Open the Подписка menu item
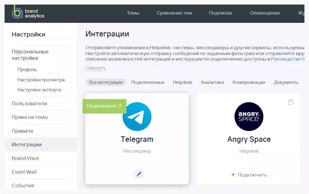Image resolution: width=309 pixels, height=194 pixels. [220, 13]
